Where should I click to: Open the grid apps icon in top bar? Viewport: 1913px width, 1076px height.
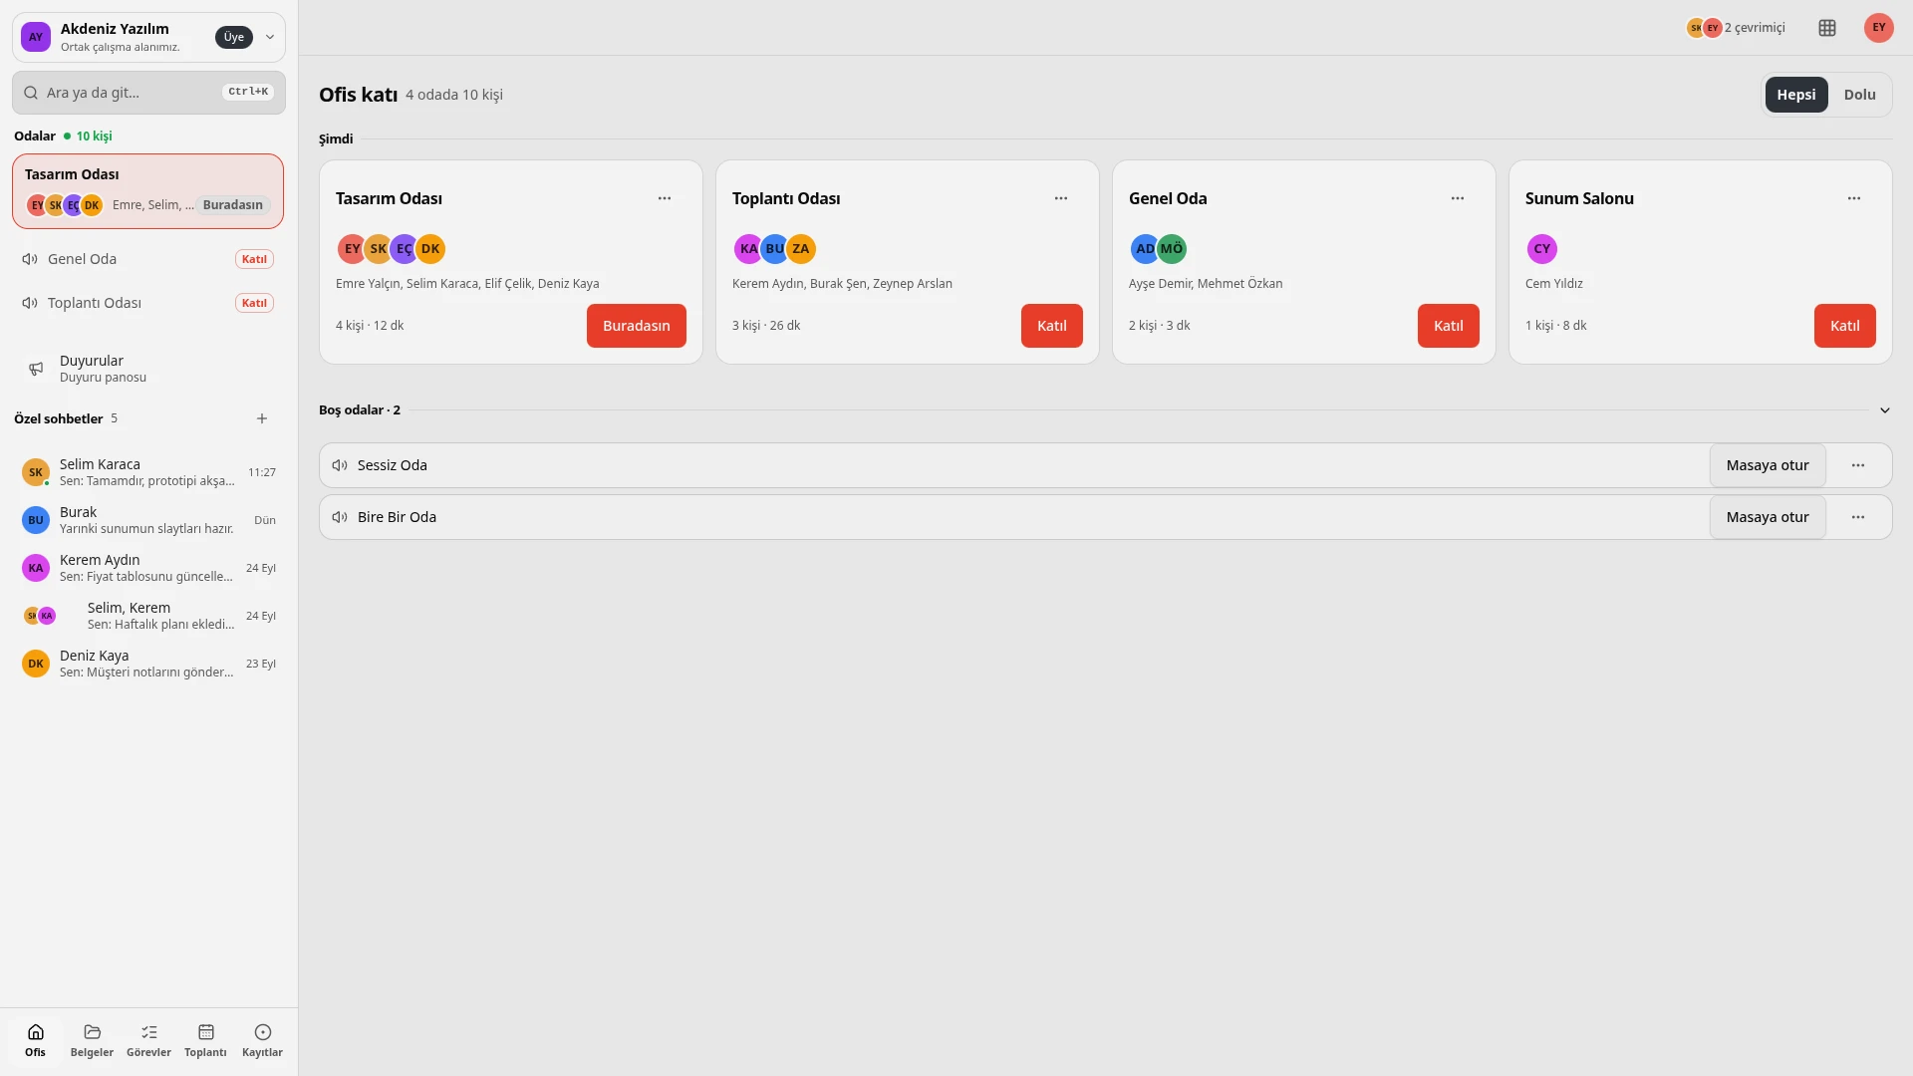pos(1826,28)
